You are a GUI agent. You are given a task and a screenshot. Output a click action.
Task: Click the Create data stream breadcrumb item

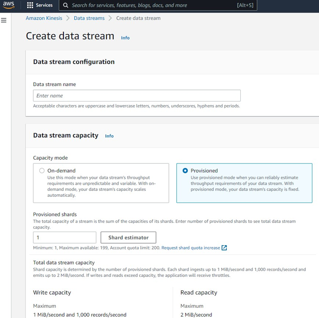tap(138, 18)
